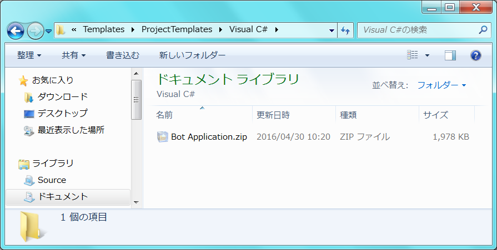The height and width of the screenshot is (250, 497).
Task: Open ダウンロード in the navigation pane
Action: (x=62, y=96)
